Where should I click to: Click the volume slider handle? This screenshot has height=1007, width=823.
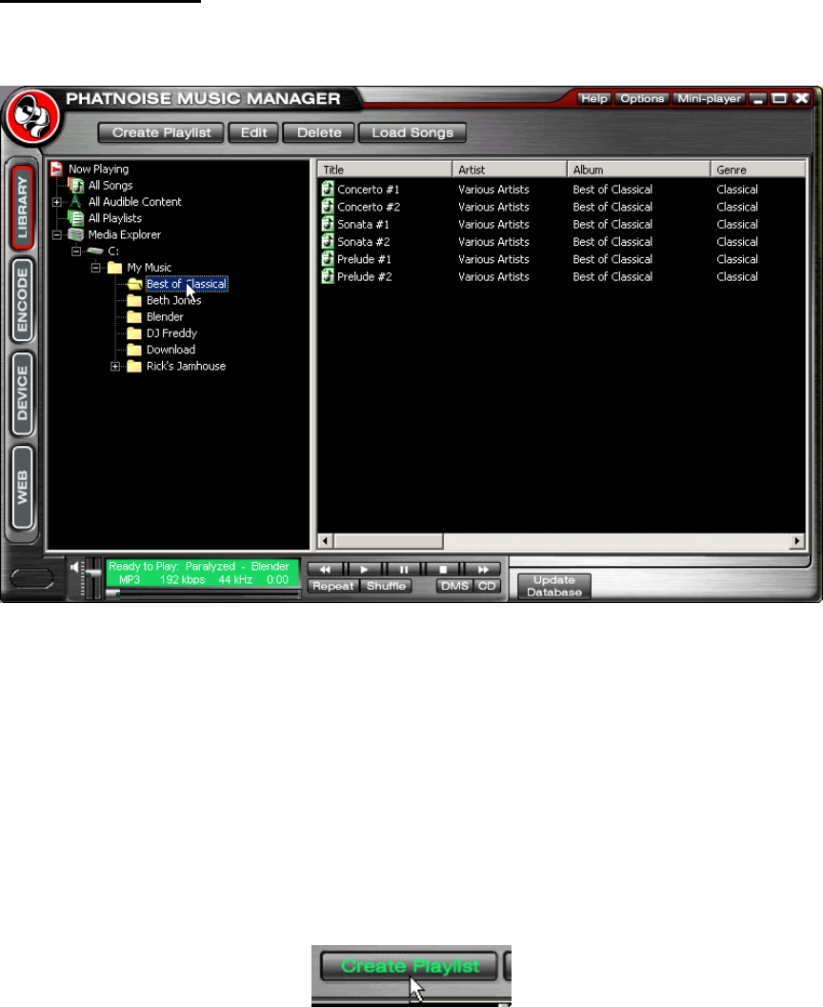[93, 571]
